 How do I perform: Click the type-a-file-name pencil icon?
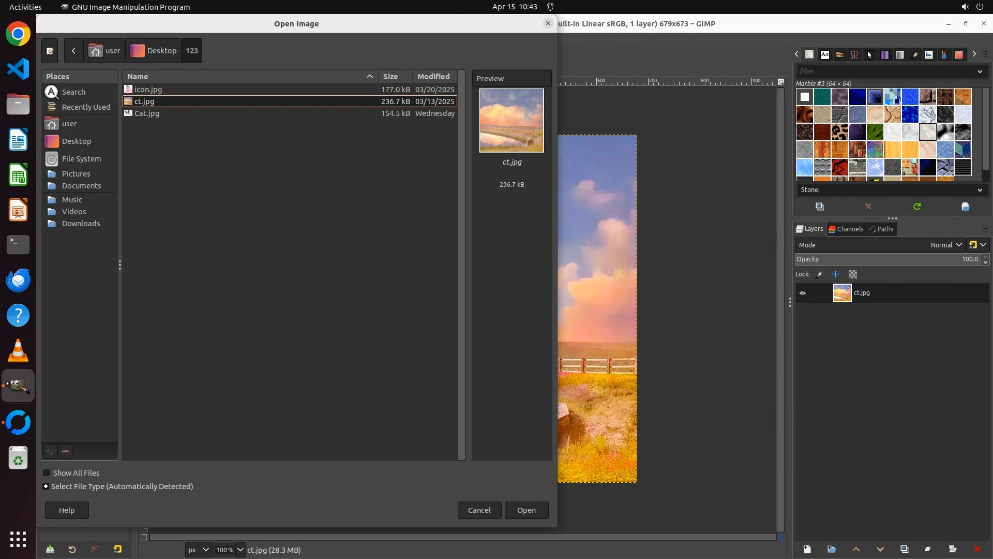[x=50, y=51]
